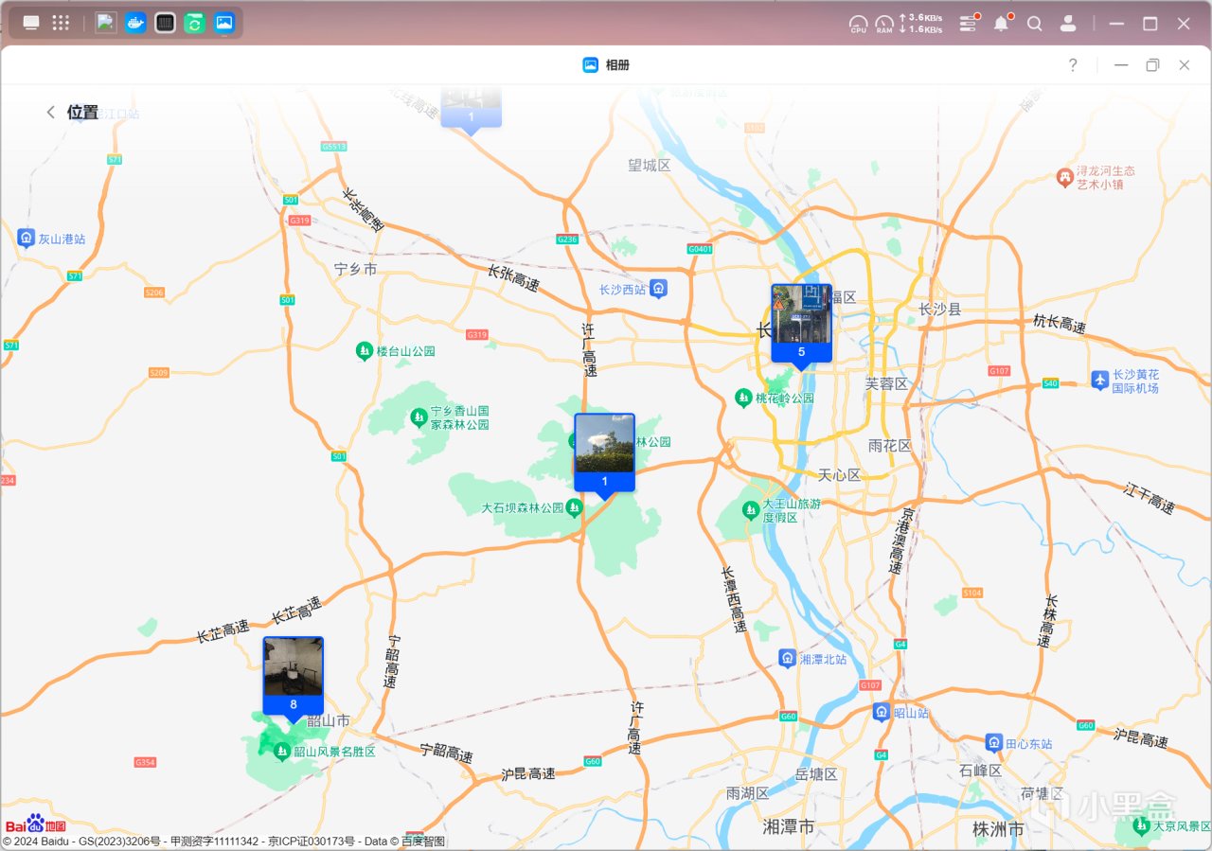1212x851 pixels.
Task: Open the black terminal app in the dock
Action: 166,23
